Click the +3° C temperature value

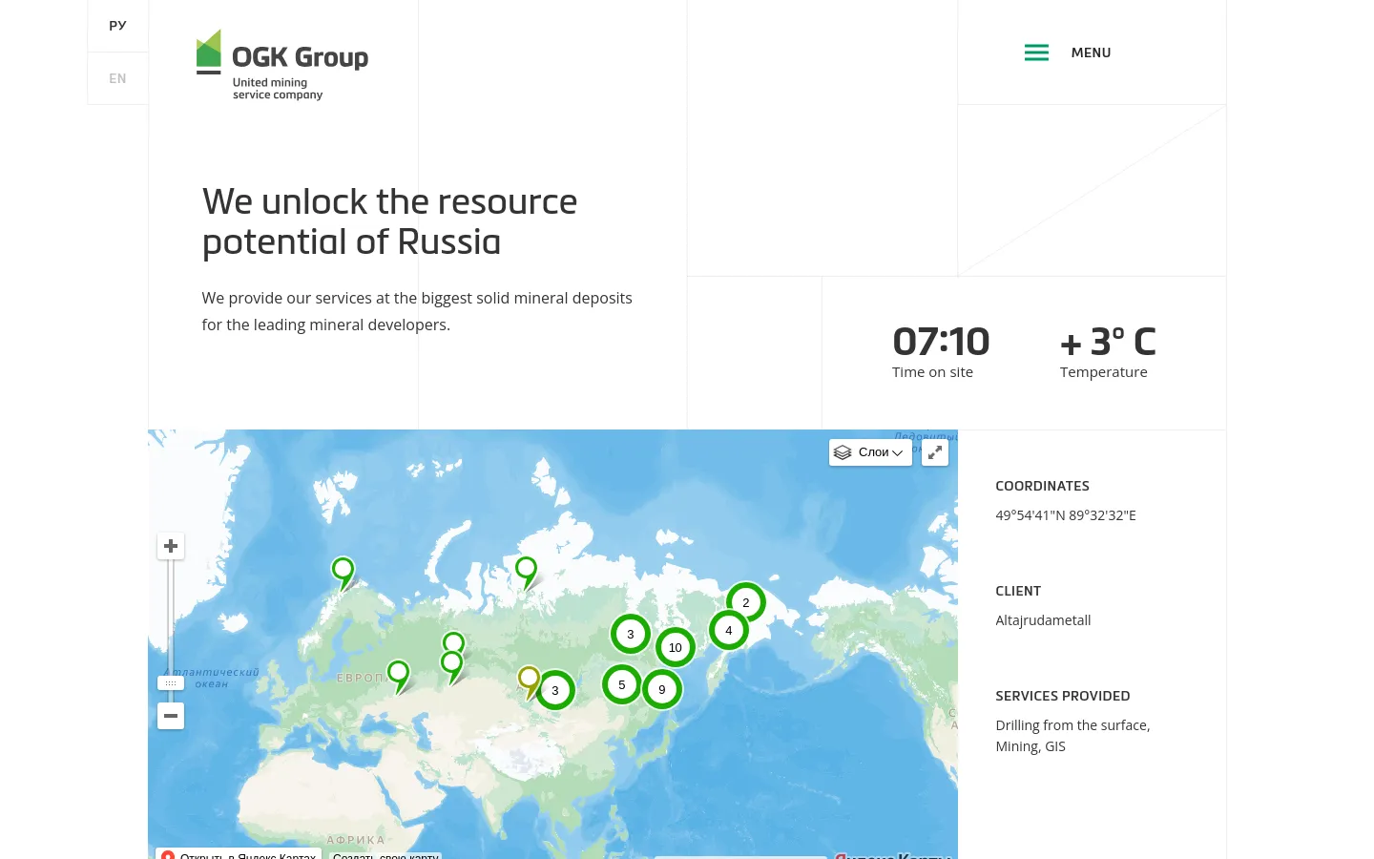coord(1108,342)
